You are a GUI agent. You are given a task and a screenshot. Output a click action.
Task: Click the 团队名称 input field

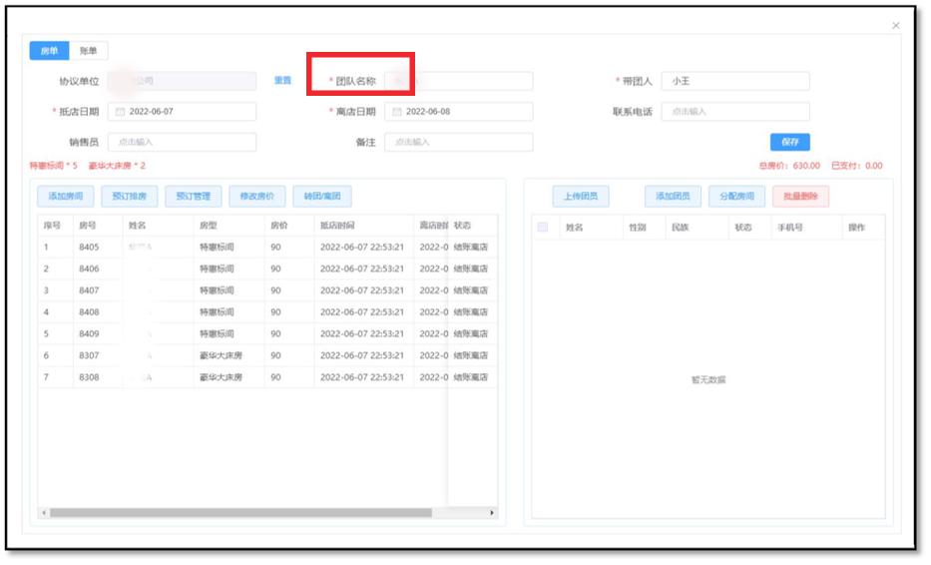tap(459, 81)
